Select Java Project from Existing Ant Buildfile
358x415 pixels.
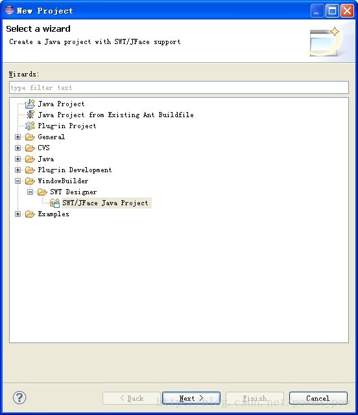[x=116, y=115]
